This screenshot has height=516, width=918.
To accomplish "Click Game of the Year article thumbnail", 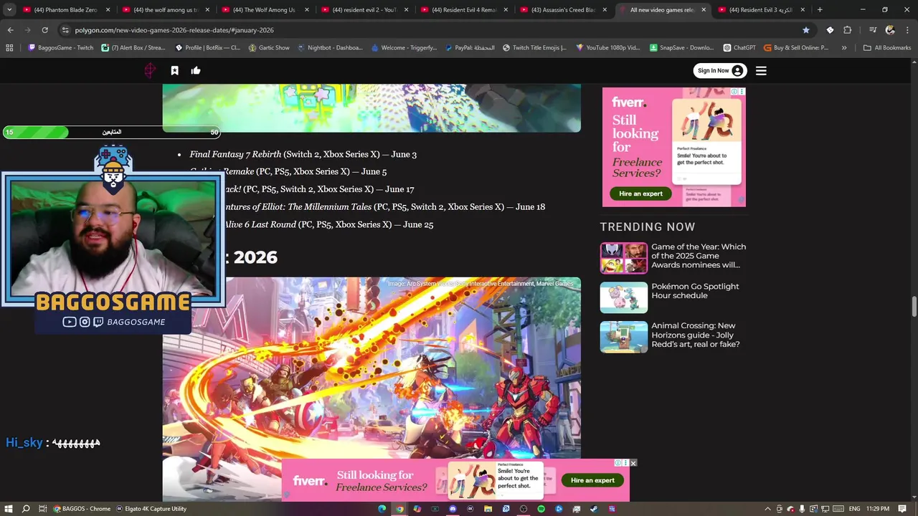I will pyautogui.click(x=624, y=258).
